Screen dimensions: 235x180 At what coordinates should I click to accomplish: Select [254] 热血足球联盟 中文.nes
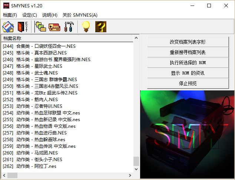[x=42, y=113]
